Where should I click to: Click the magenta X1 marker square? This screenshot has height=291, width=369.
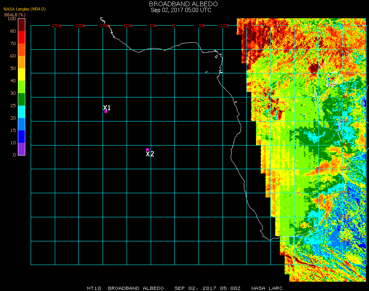pos(106,112)
